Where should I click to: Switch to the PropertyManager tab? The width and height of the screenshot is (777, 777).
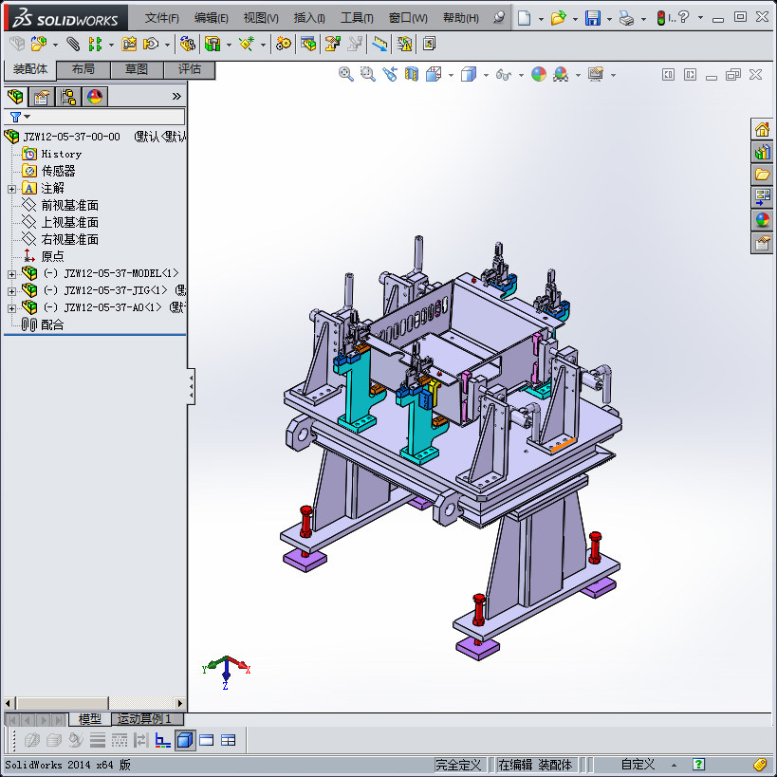[x=42, y=97]
